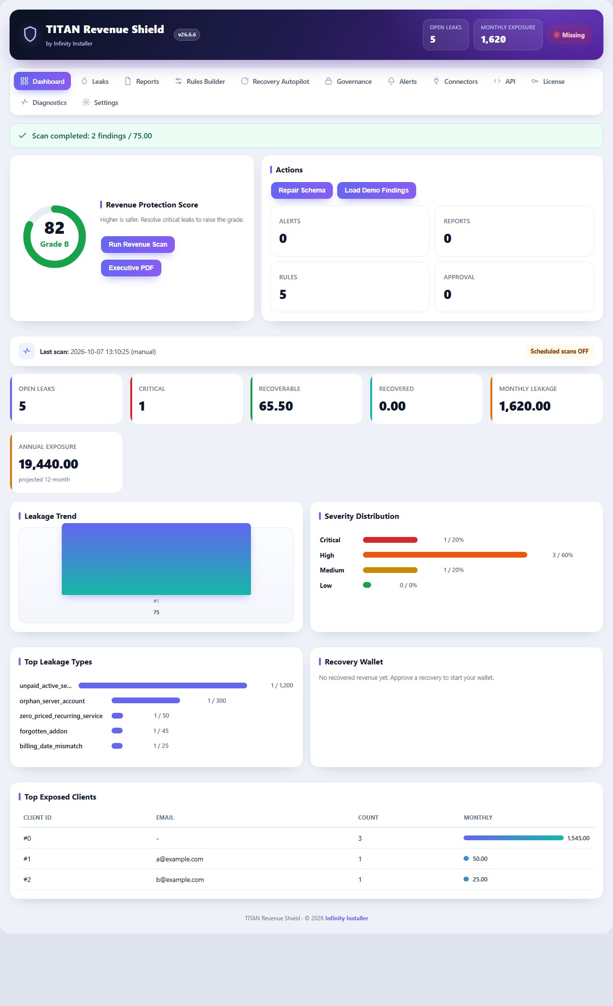Click the Reports document icon
Image resolution: width=613 pixels, height=1006 pixels.
[128, 81]
